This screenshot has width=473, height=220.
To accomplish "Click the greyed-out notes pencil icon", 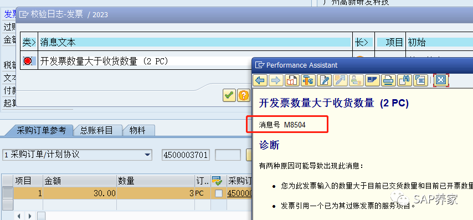I will (x=340, y=80).
